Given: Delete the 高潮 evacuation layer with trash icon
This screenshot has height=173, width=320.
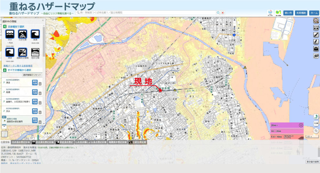Looking at the screenshot, I should click(x=40, y=93).
